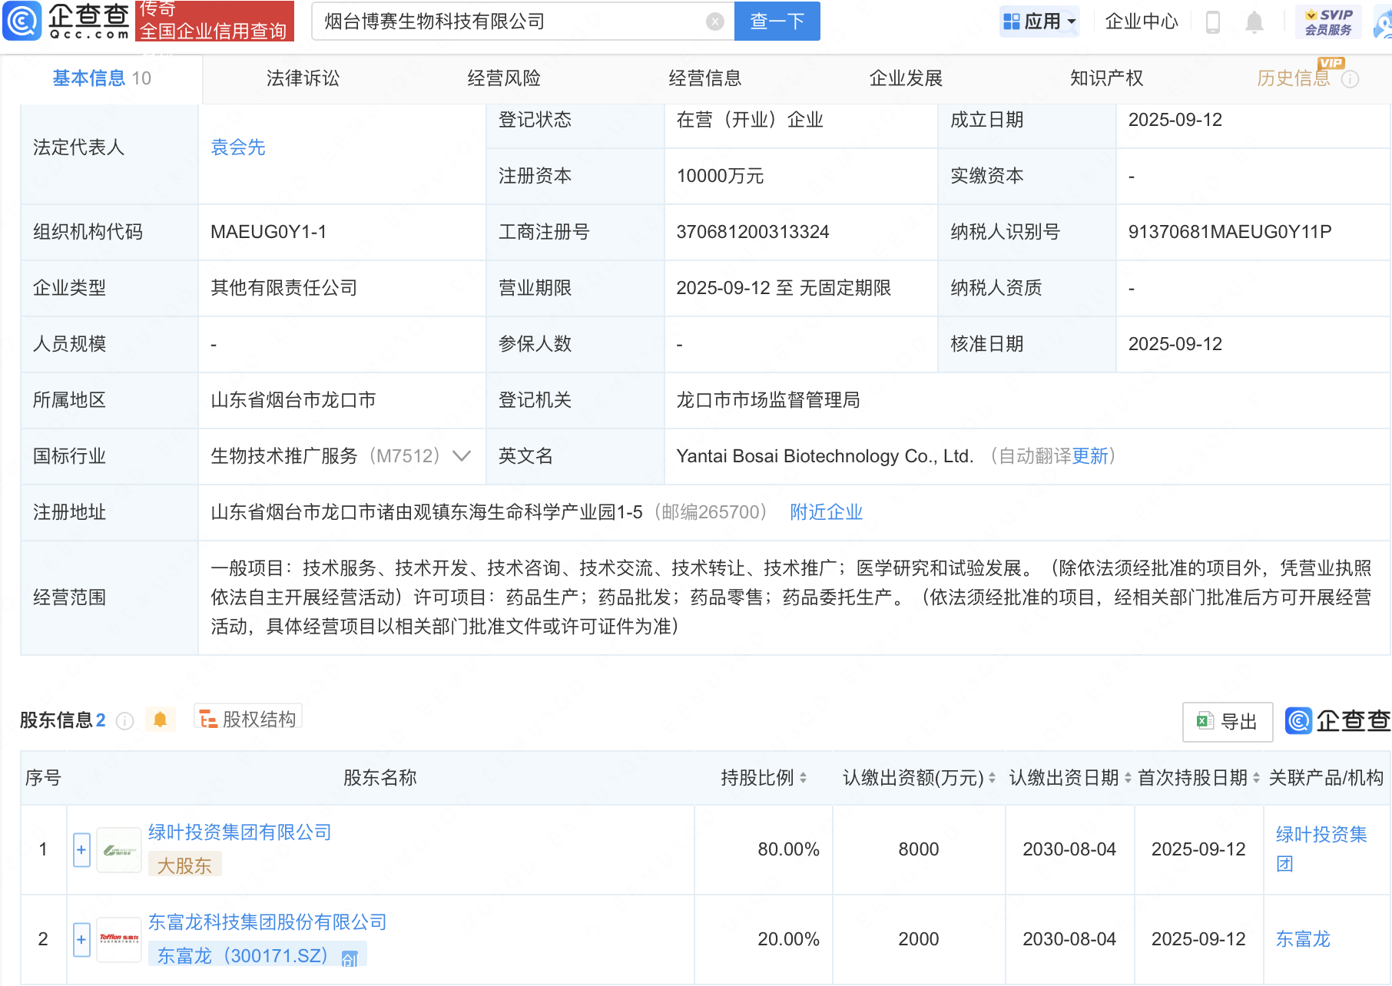Click the 查一下 search button
Screen dimensions: 1392x986
(x=777, y=22)
